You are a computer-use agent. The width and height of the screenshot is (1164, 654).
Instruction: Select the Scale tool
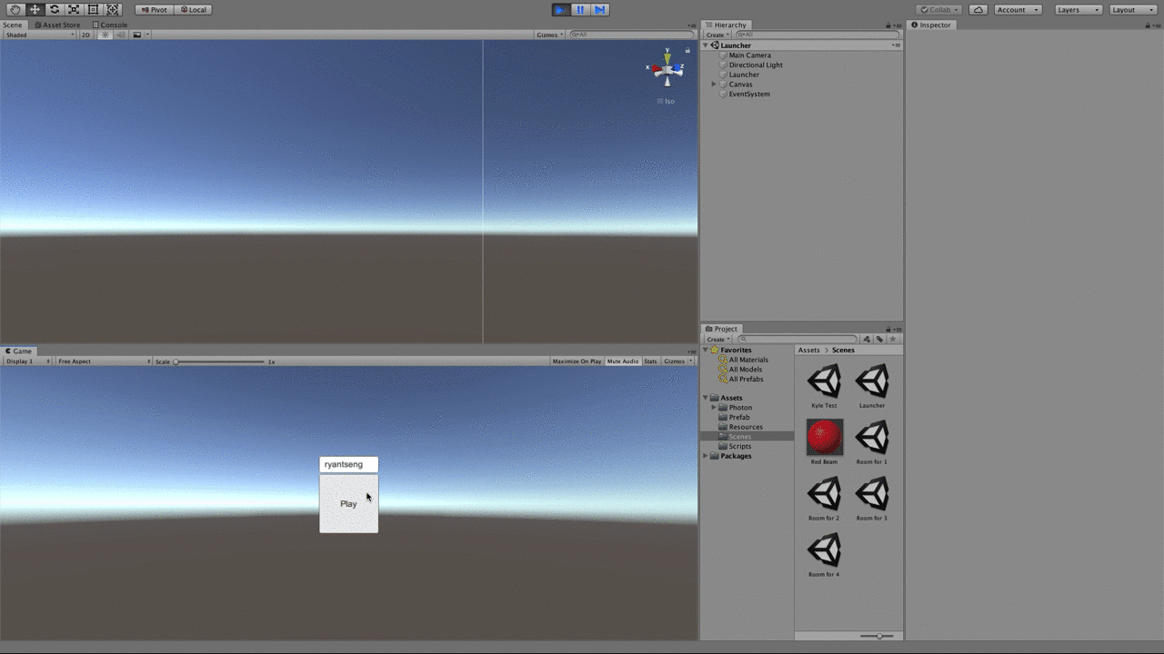click(x=74, y=9)
